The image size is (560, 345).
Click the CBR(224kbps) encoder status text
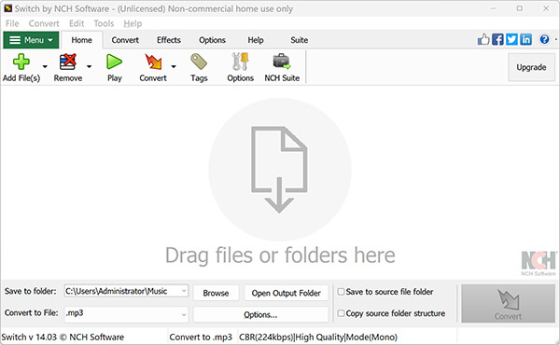pos(318,337)
